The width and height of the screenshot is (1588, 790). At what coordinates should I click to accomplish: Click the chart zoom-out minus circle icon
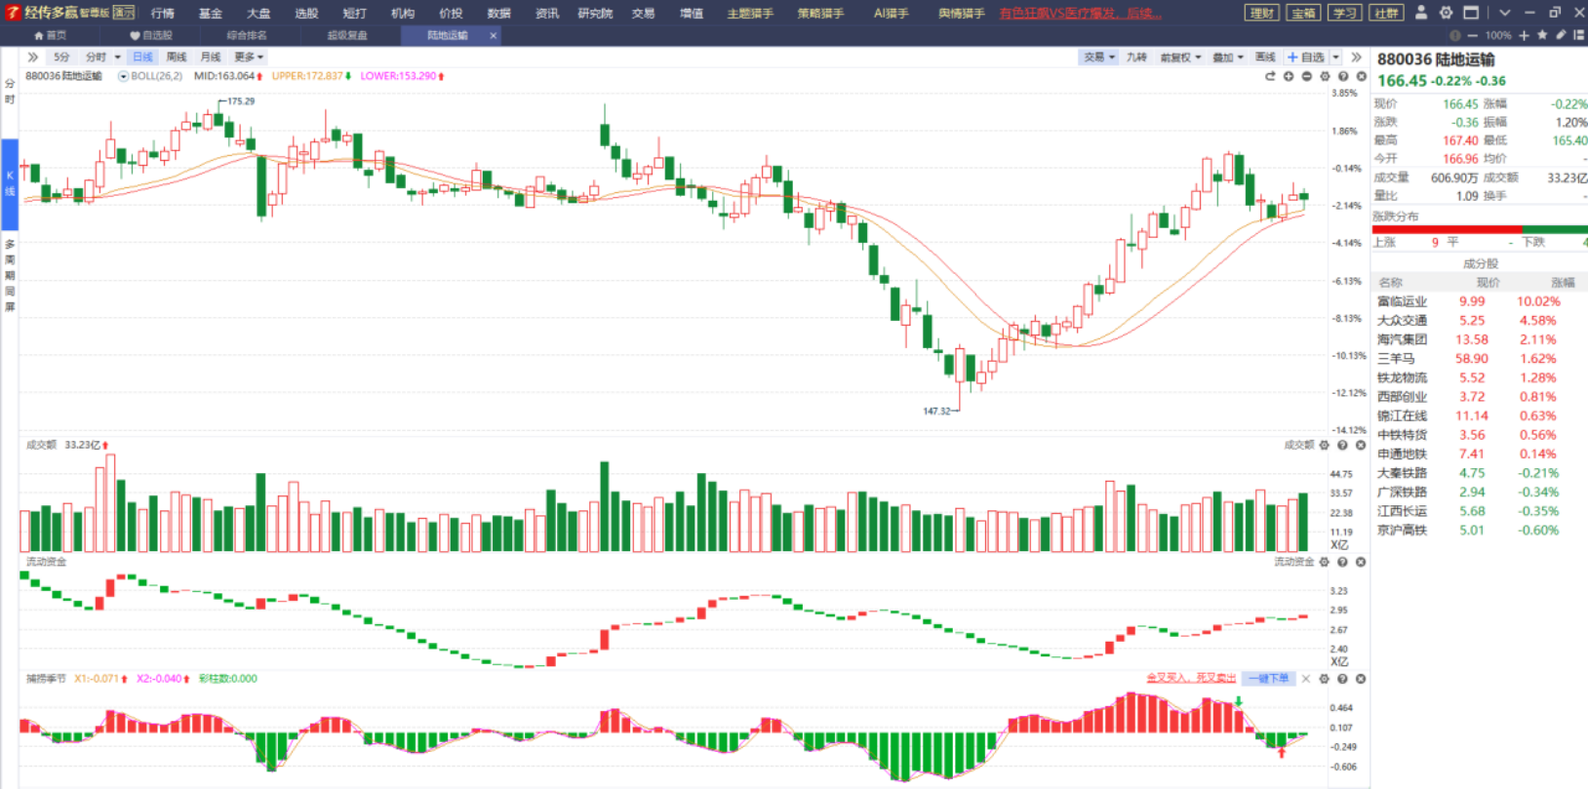coord(1307,76)
